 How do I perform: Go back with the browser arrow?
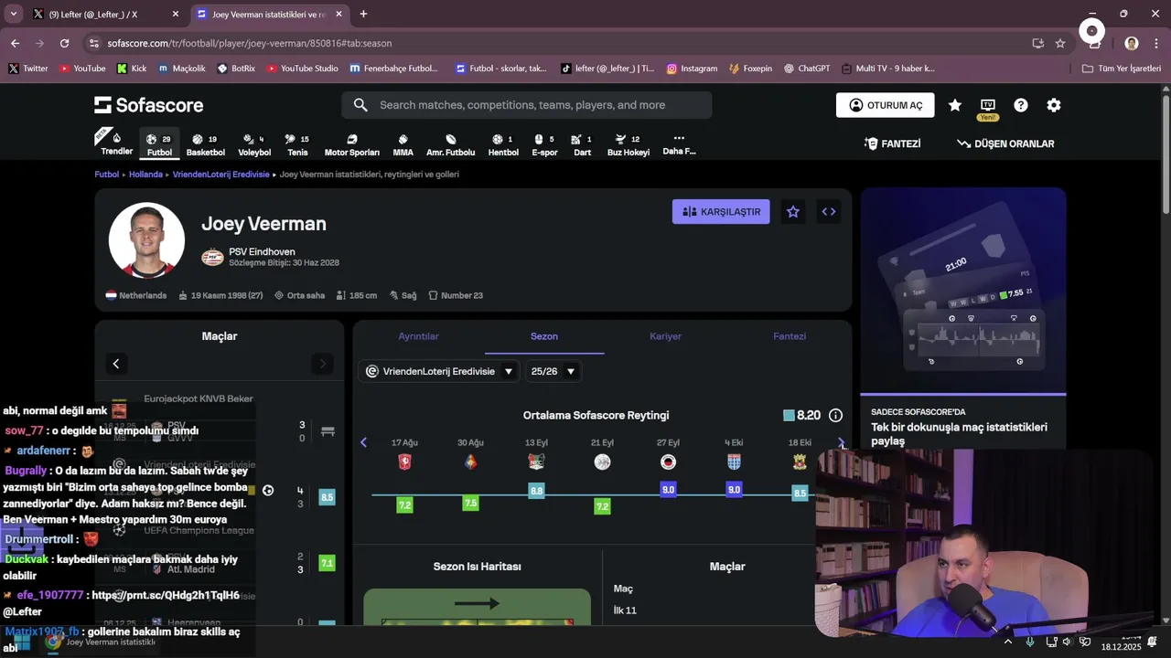(15, 43)
